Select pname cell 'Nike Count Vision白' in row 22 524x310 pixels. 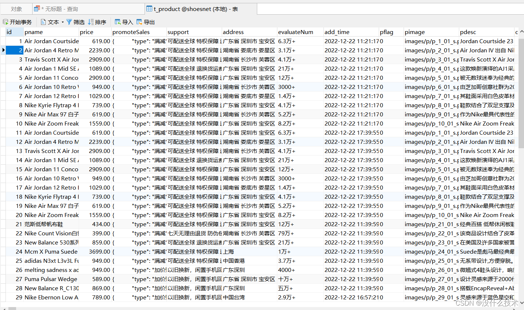point(51,233)
